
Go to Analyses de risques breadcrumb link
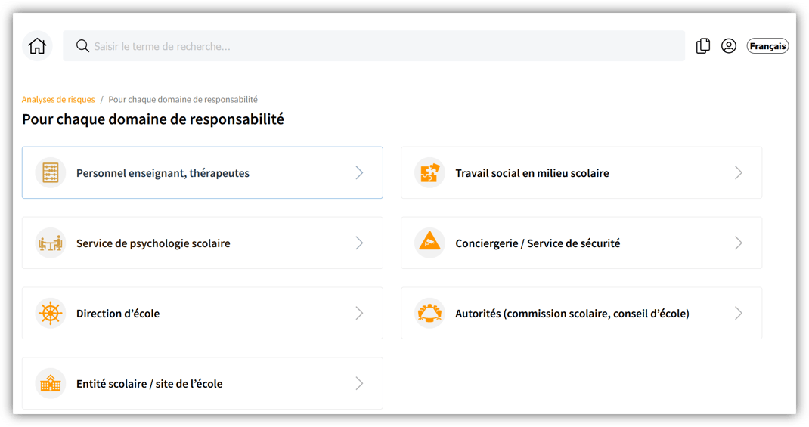(58, 100)
